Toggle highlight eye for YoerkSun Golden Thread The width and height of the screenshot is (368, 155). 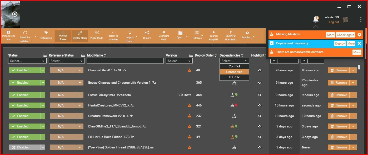(x=260, y=147)
